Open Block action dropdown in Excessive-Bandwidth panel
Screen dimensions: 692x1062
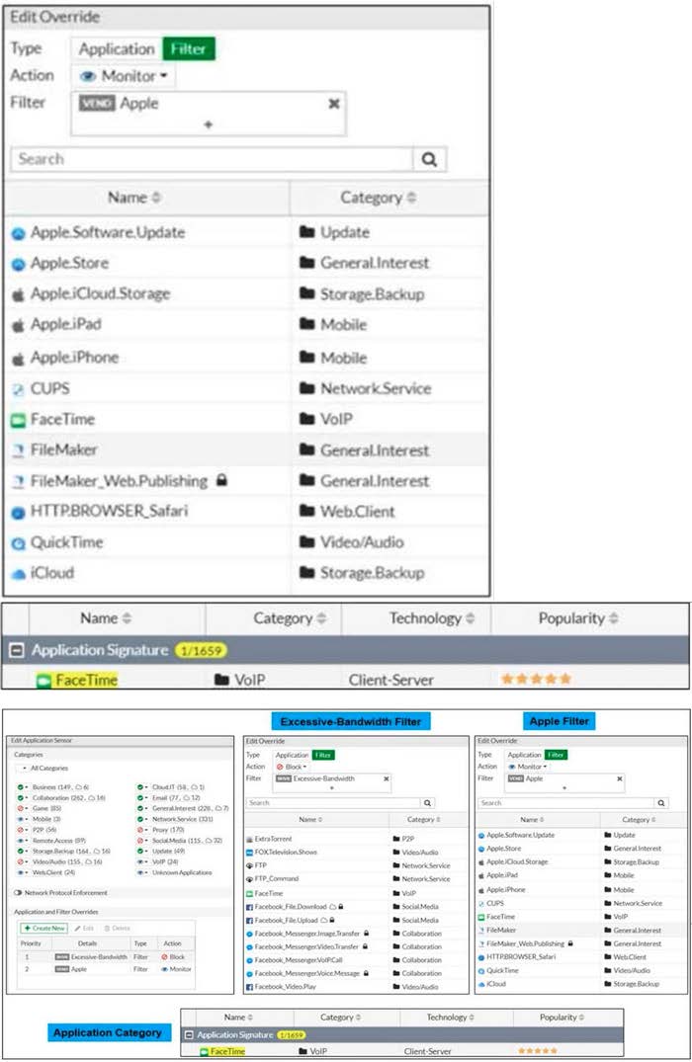point(292,767)
